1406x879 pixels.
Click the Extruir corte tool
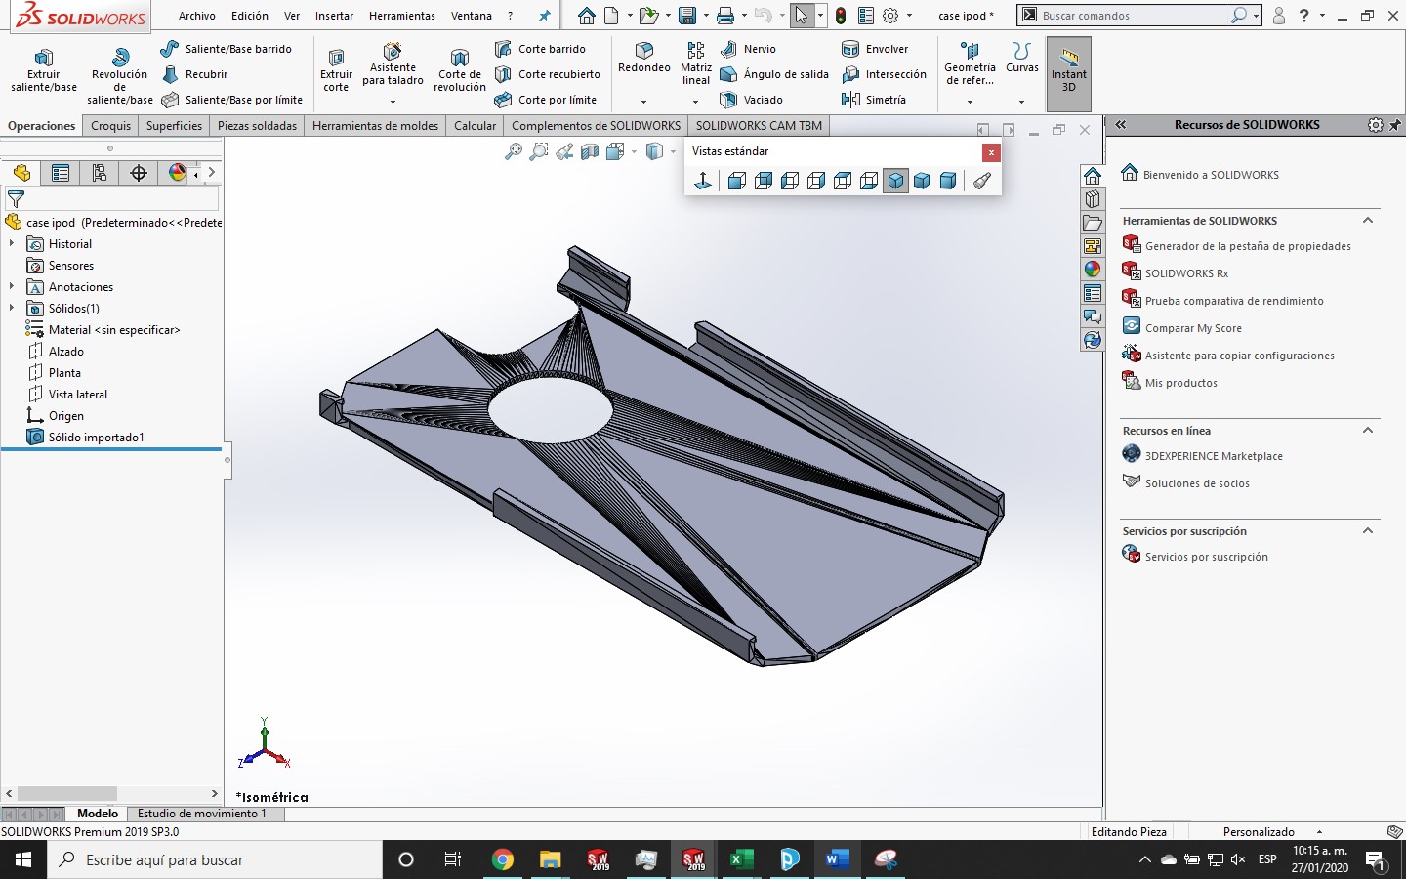(336, 70)
